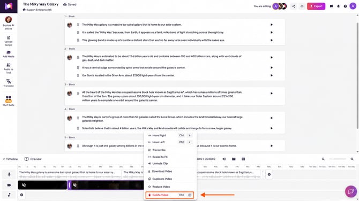Play the '13.6 billion years old' sentence

pos(272,58)
